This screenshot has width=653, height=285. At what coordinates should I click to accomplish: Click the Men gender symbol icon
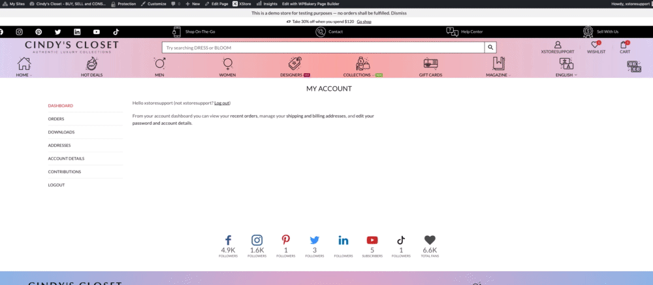[160, 63]
